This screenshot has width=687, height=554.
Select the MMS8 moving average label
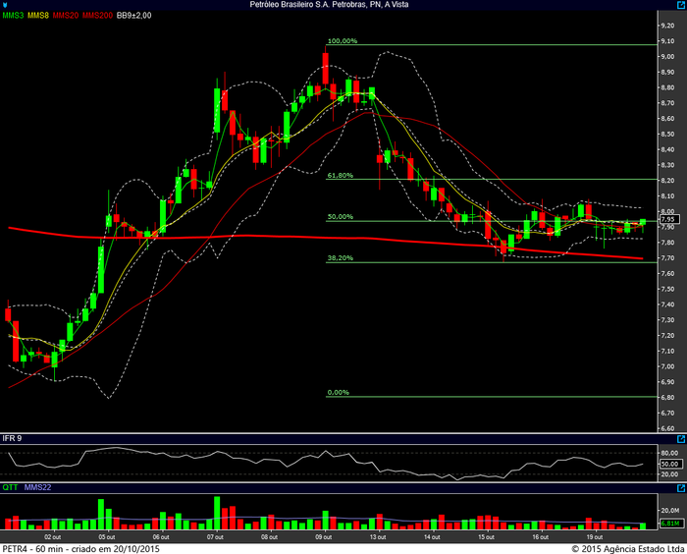pyautogui.click(x=39, y=17)
